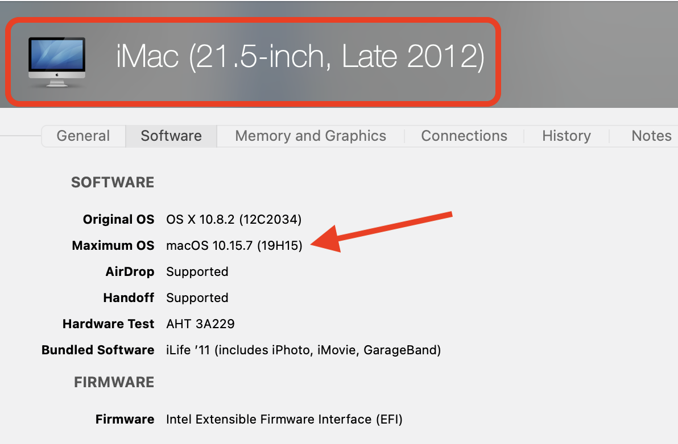Click the Bundled Software field label
Image resolution: width=678 pixels, height=444 pixels.
pos(98,350)
